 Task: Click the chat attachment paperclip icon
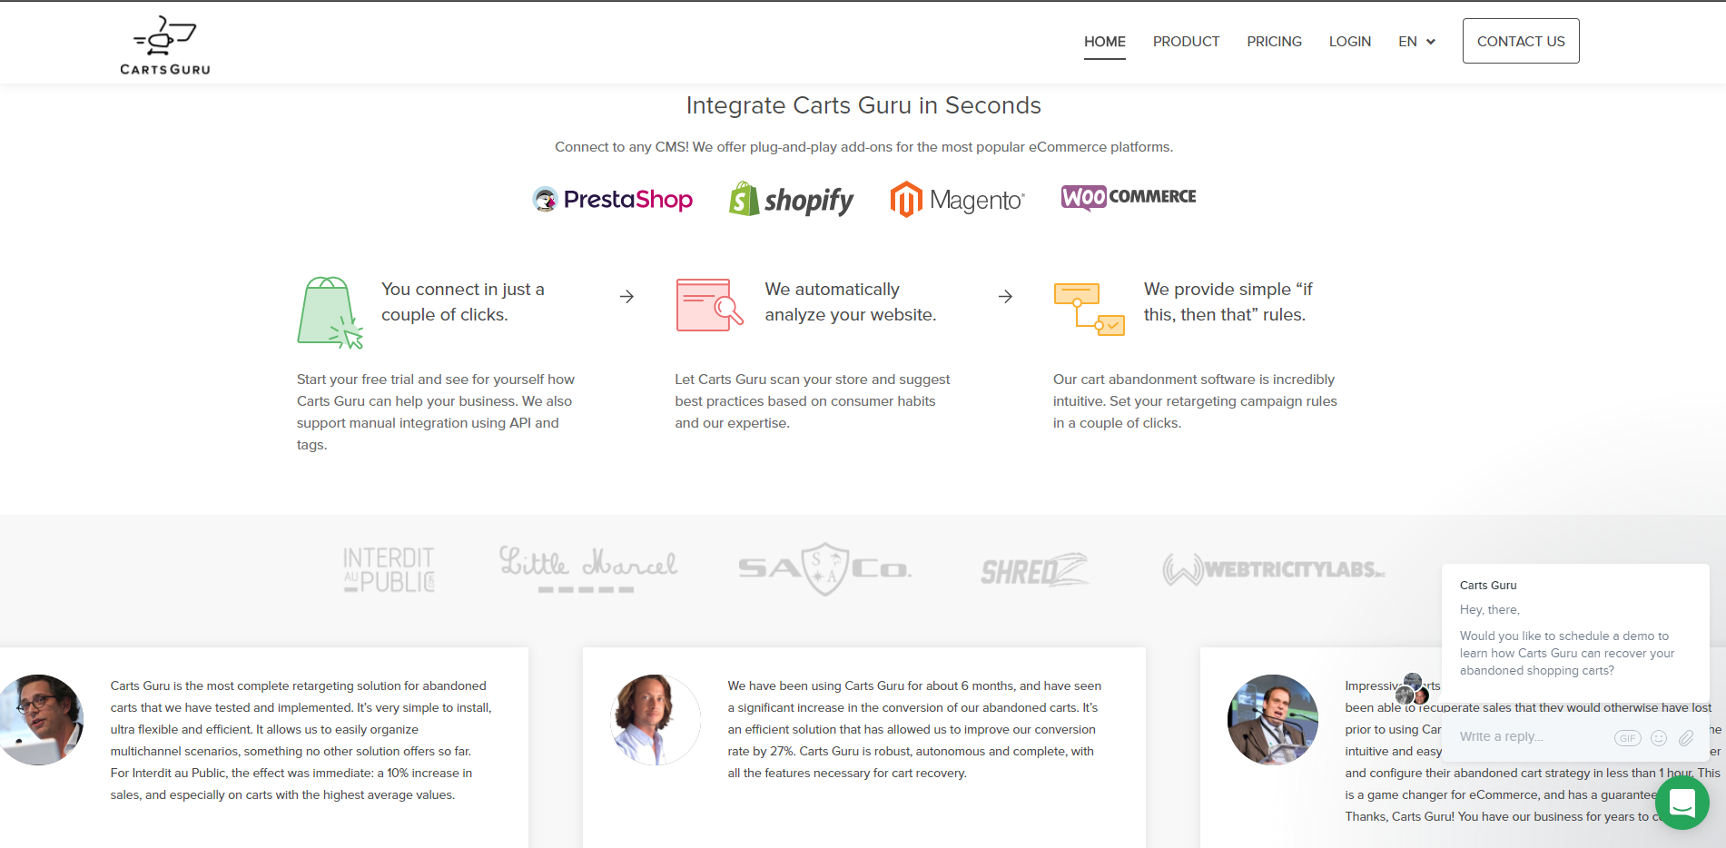(x=1686, y=738)
